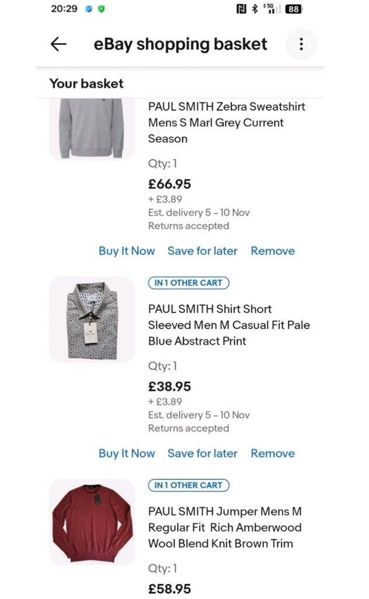Open the three-dot overflow menu

(x=301, y=44)
